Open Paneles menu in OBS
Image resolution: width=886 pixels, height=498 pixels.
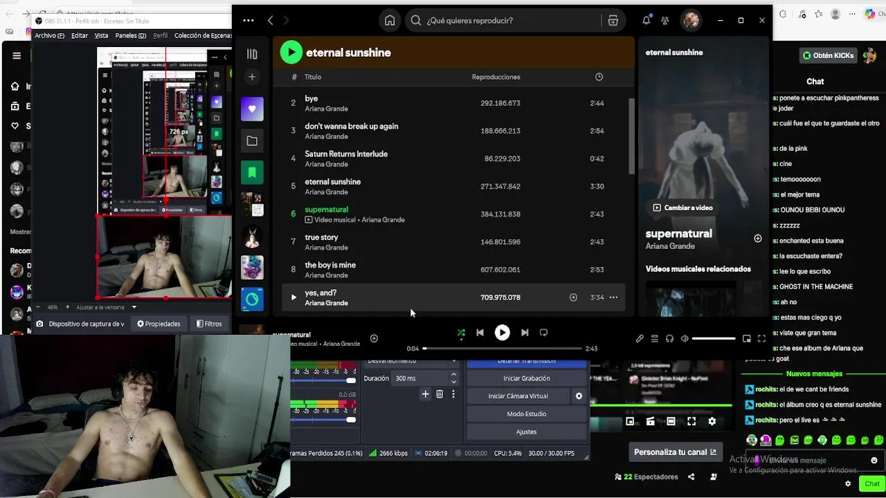tap(131, 35)
